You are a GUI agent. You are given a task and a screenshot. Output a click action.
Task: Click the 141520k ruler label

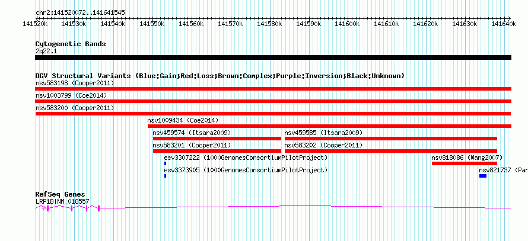tap(35, 24)
